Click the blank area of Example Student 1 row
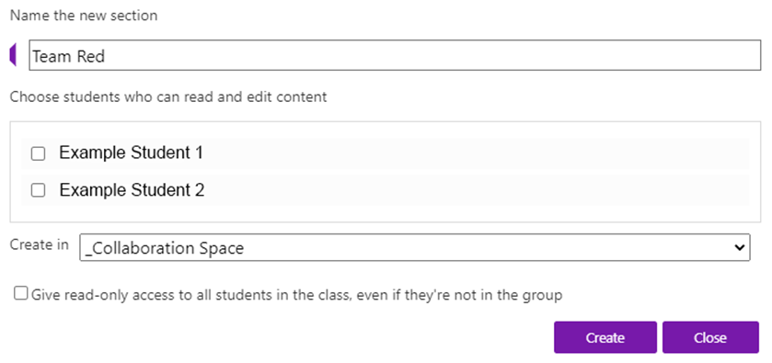 tap(476, 154)
